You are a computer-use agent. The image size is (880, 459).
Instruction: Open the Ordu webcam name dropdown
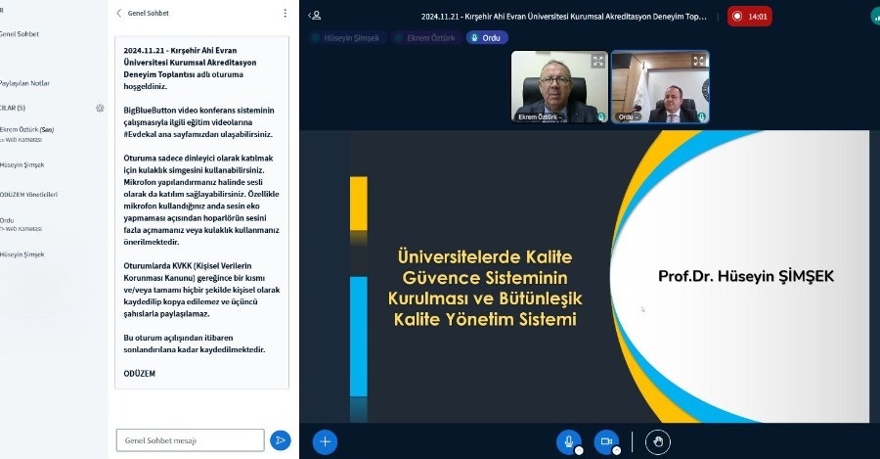tap(629, 116)
